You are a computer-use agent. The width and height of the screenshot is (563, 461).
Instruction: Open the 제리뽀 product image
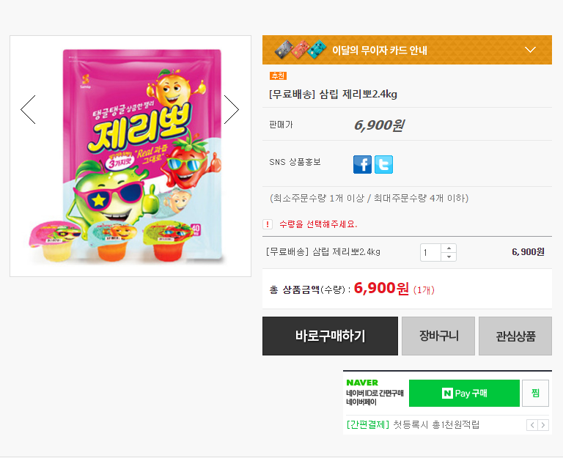(x=130, y=156)
